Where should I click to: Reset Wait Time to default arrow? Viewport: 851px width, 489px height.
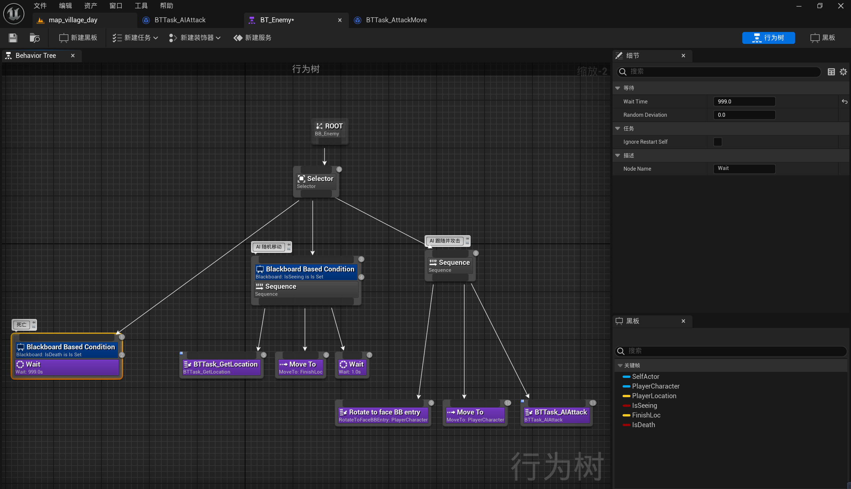(x=844, y=101)
